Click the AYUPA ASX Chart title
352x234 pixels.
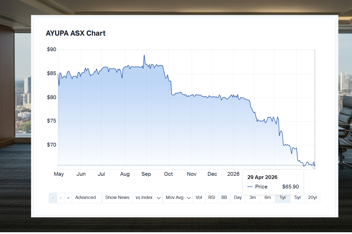pos(75,33)
